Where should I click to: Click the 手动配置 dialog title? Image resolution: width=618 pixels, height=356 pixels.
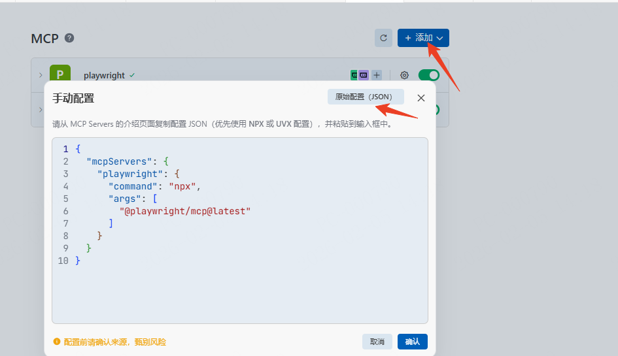point(73,98)
